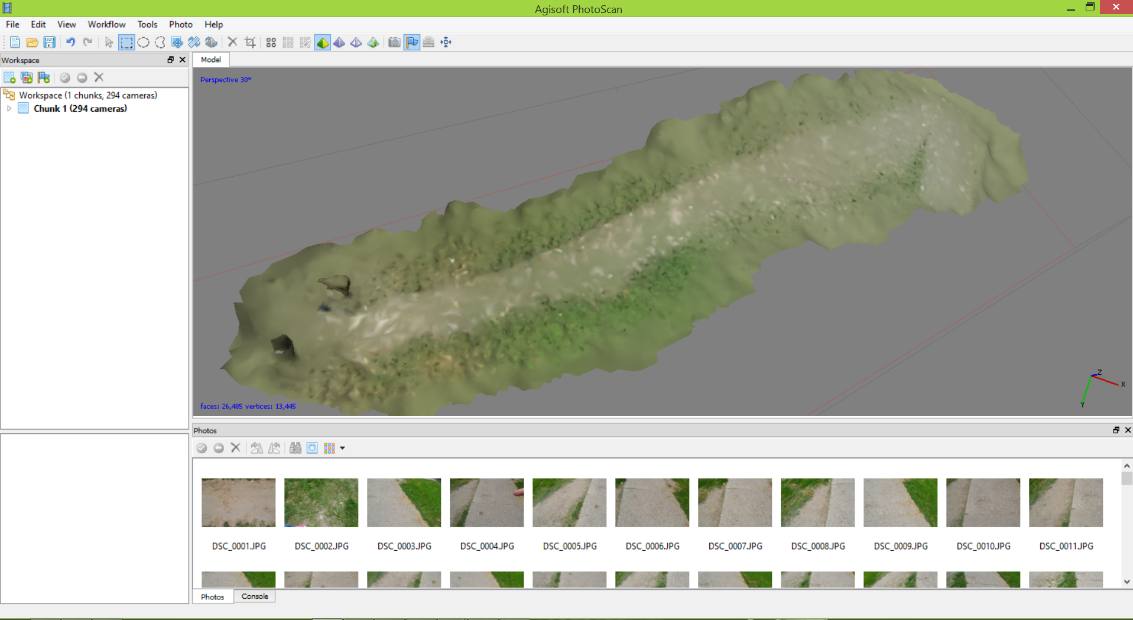This screenshot has width=1133, height=620.
Task: Select the DSC_0005.JPG thumbnail
Action: (x=569, y=503)
